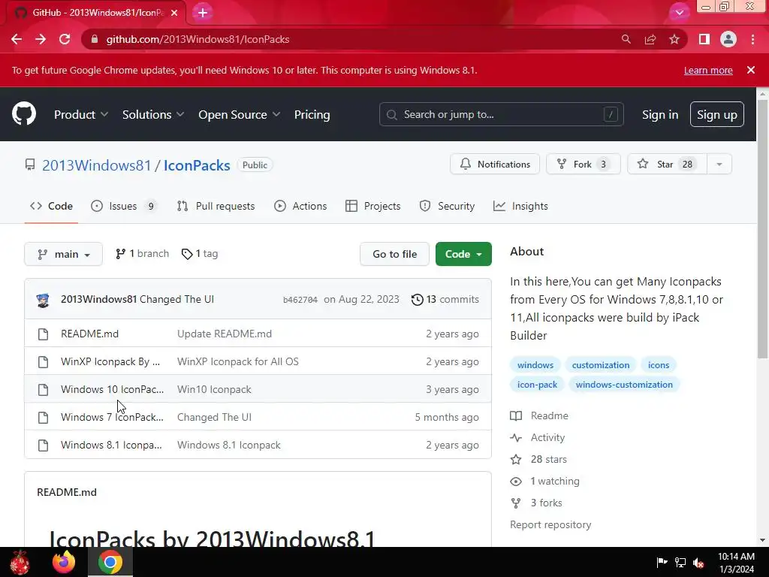Screen dimensions: 769x577
Task: Open the Chrome side panel icon
Action: [x=704, y=39]
